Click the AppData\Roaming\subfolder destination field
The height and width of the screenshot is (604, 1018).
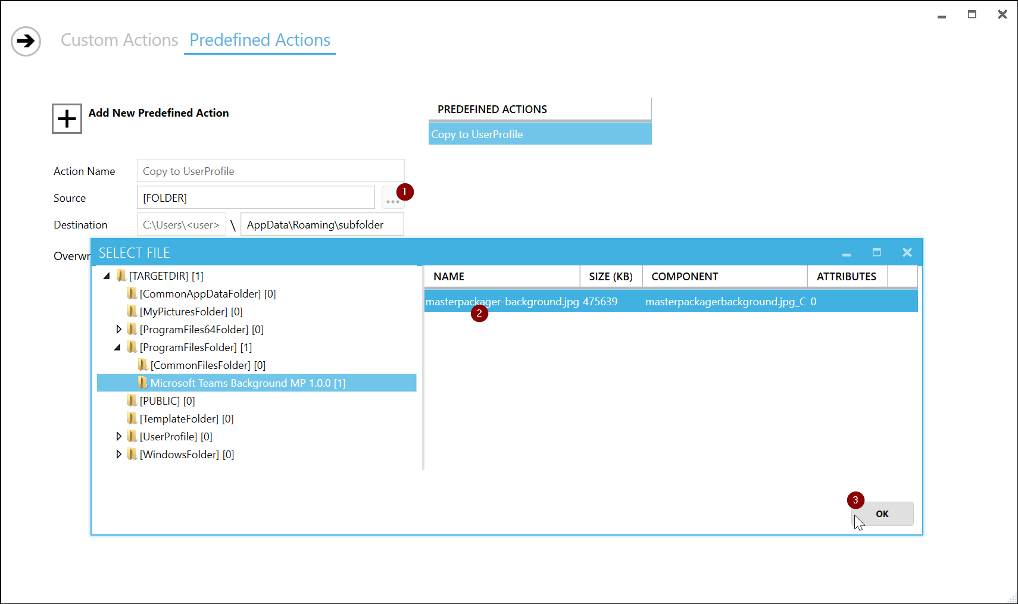(x=322, y=224)
